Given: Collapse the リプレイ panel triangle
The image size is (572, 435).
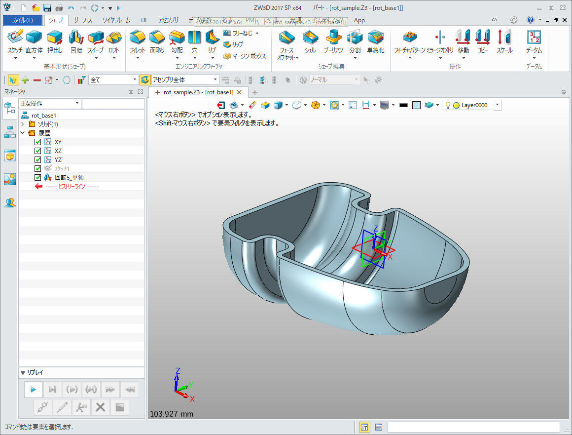Looking at the screenshot, I should [23, 373].
